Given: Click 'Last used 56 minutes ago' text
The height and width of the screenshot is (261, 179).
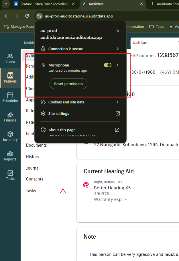Looking at the screenshot, I should point(68,70).
